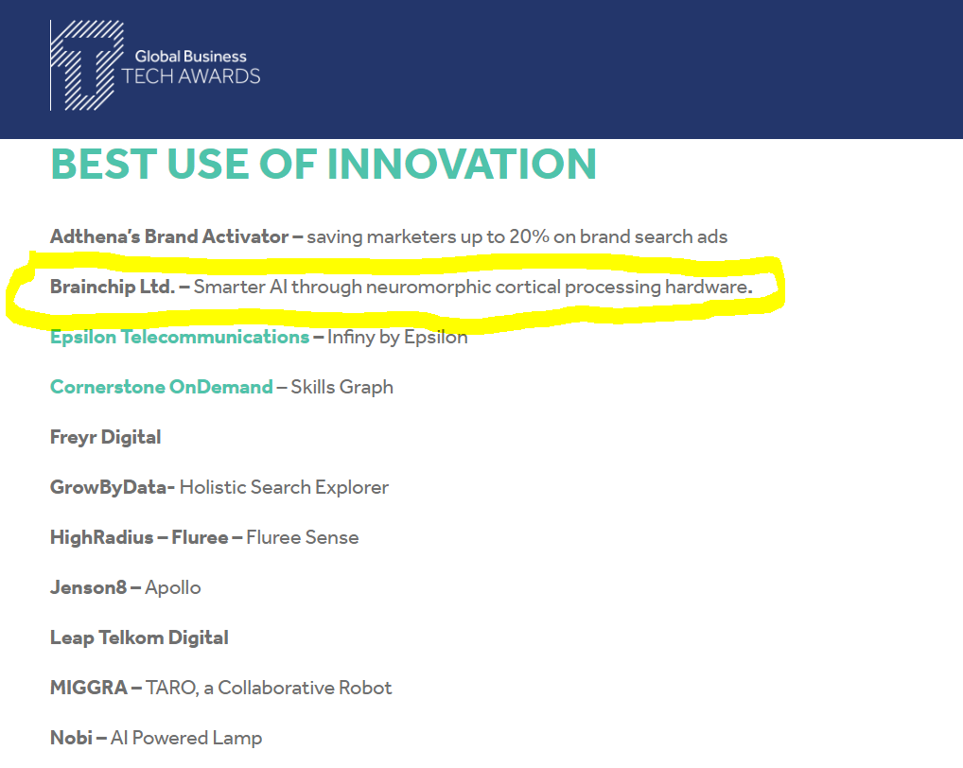Click the "Best Use of Innovation" heading

click(324, 164)
